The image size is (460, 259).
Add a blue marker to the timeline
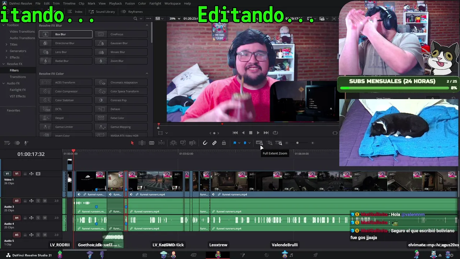pyautogui.click(x=245, y=143)
